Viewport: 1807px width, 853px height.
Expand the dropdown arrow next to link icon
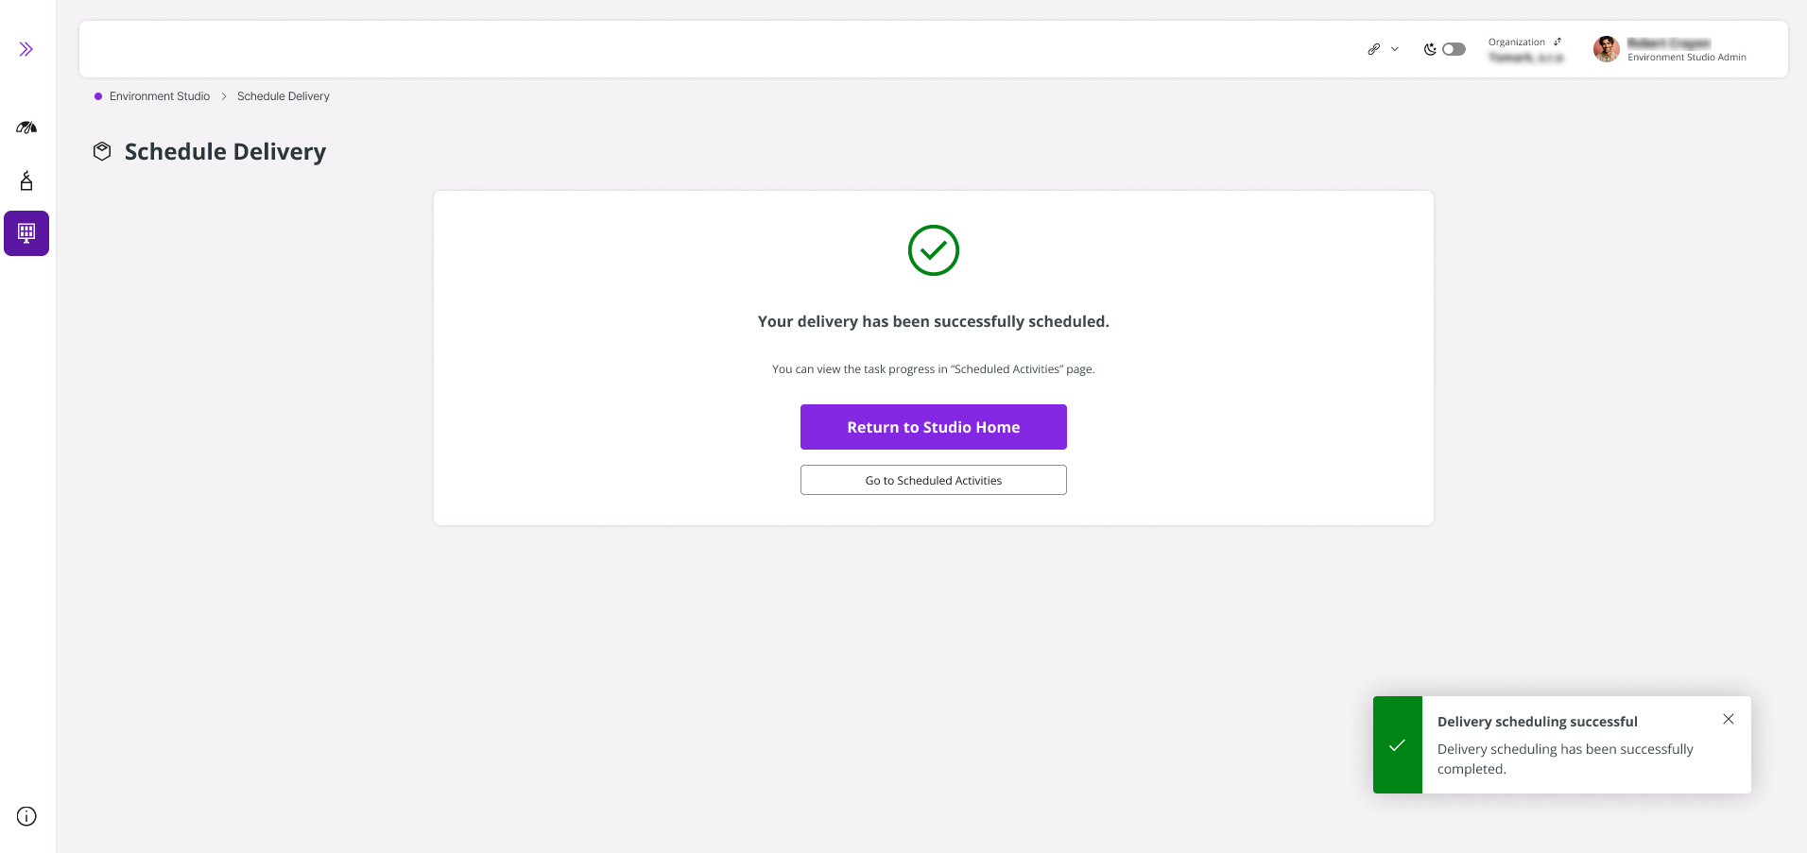click(x=1395, y=49)
